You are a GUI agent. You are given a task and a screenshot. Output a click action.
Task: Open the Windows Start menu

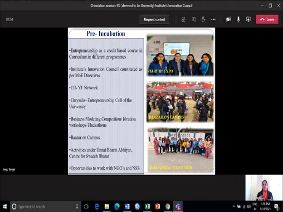pos(5,206)
